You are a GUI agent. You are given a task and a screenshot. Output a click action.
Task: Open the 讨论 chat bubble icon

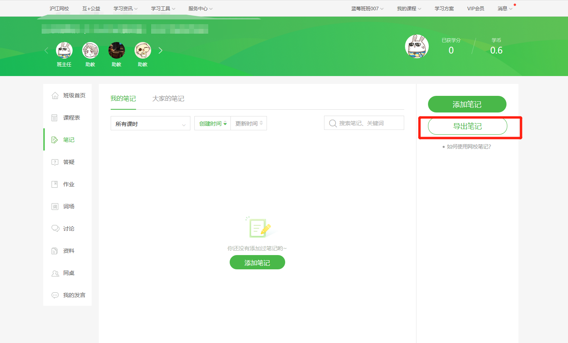55,229
